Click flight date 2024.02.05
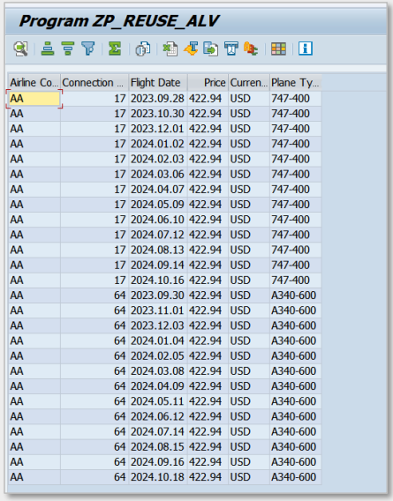393x501 pixels. (x=158, y=355)
